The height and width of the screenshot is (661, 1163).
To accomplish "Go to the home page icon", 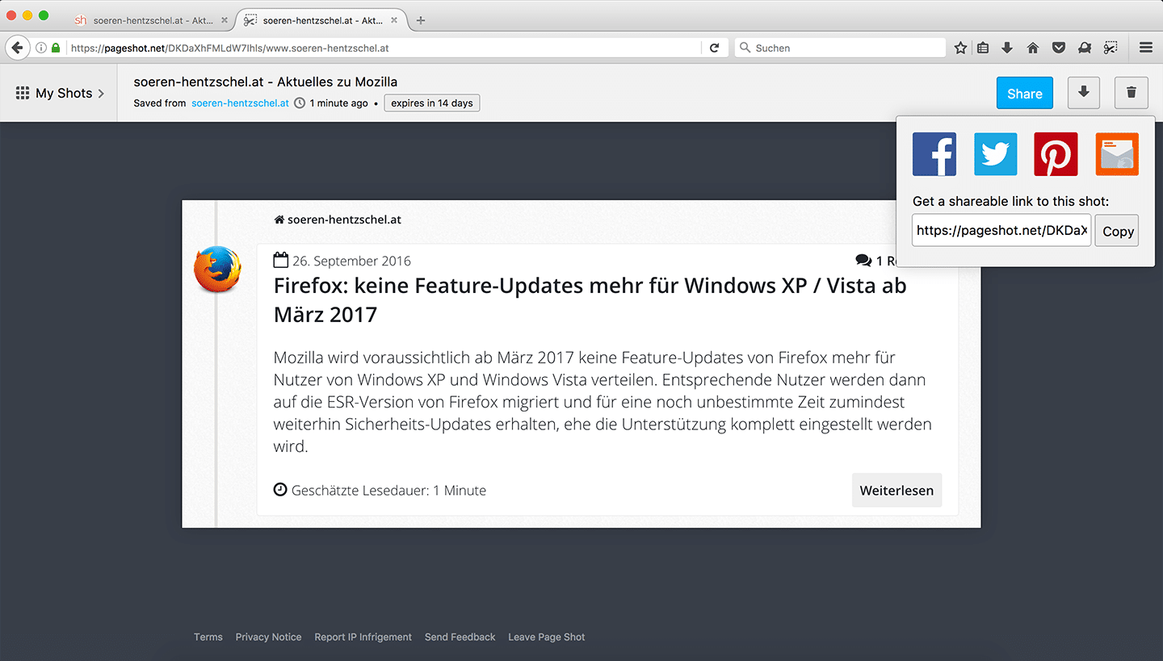I will 1032,48.
